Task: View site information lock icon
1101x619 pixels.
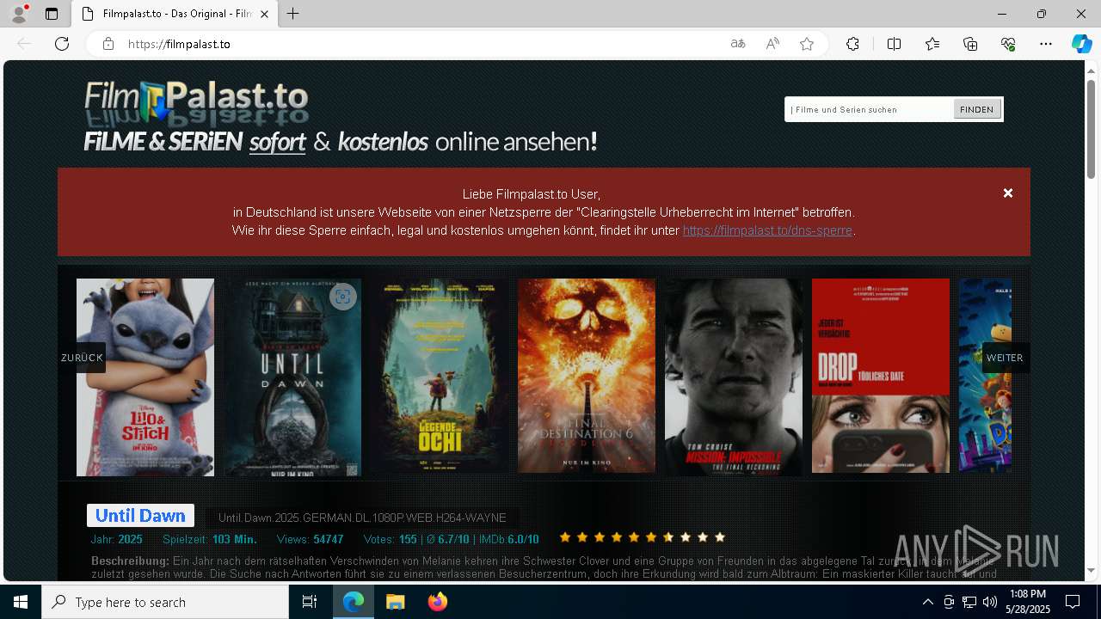Action: (108, 44)
